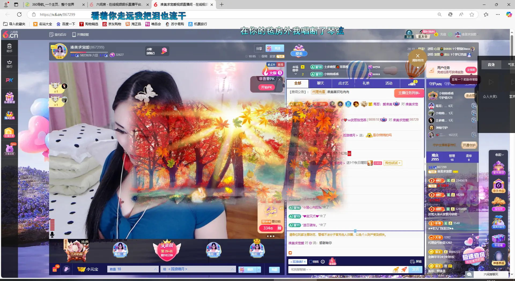Image resolution: width=515 pixels, height=281 pixels.
Task: Expand the arrow next to 赠送 button
Action: point(259,269)
